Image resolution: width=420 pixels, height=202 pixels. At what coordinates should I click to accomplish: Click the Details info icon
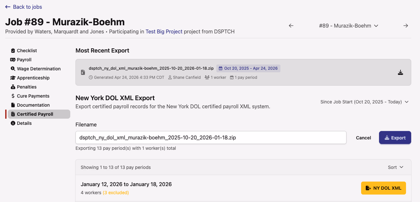(x=13, y=123)
